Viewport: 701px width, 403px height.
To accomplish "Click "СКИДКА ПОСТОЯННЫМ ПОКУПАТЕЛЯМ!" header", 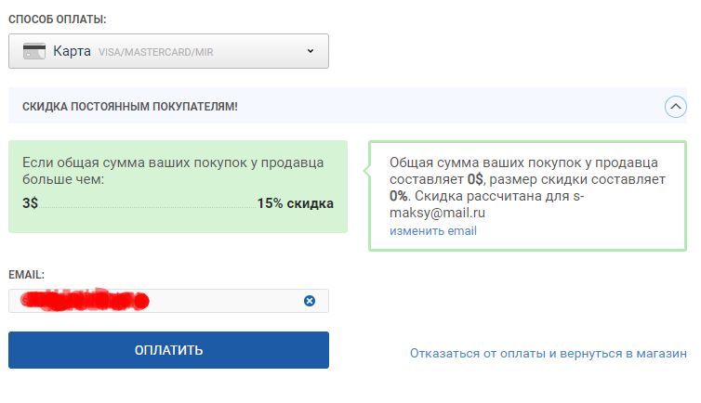I will 130,107.
